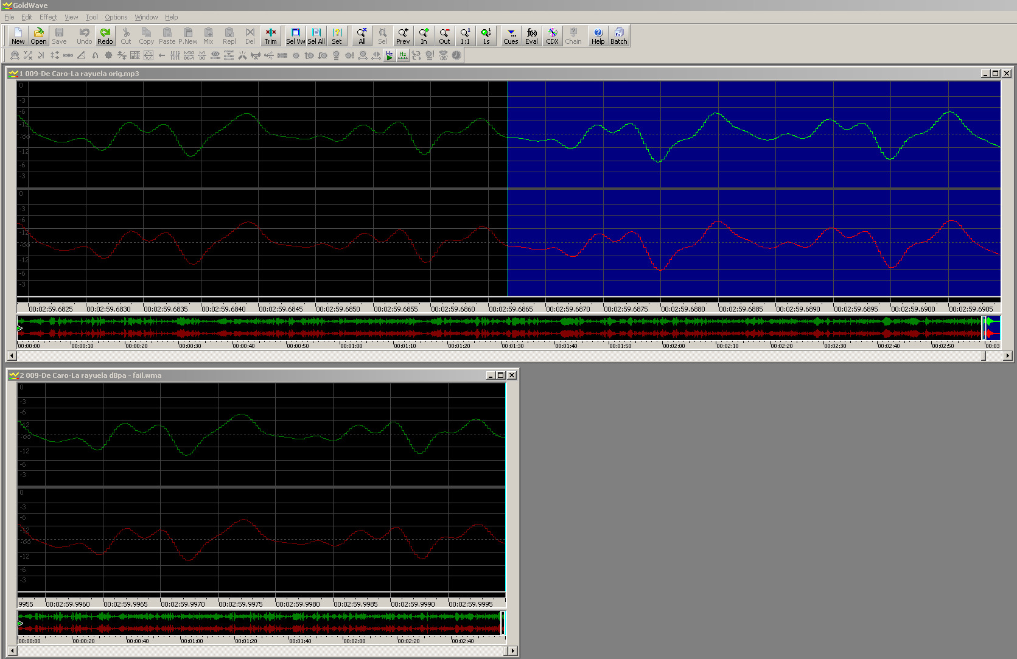The image size is (1017, 659).
Task: Click the Help toolbar button
Action: 598,36
